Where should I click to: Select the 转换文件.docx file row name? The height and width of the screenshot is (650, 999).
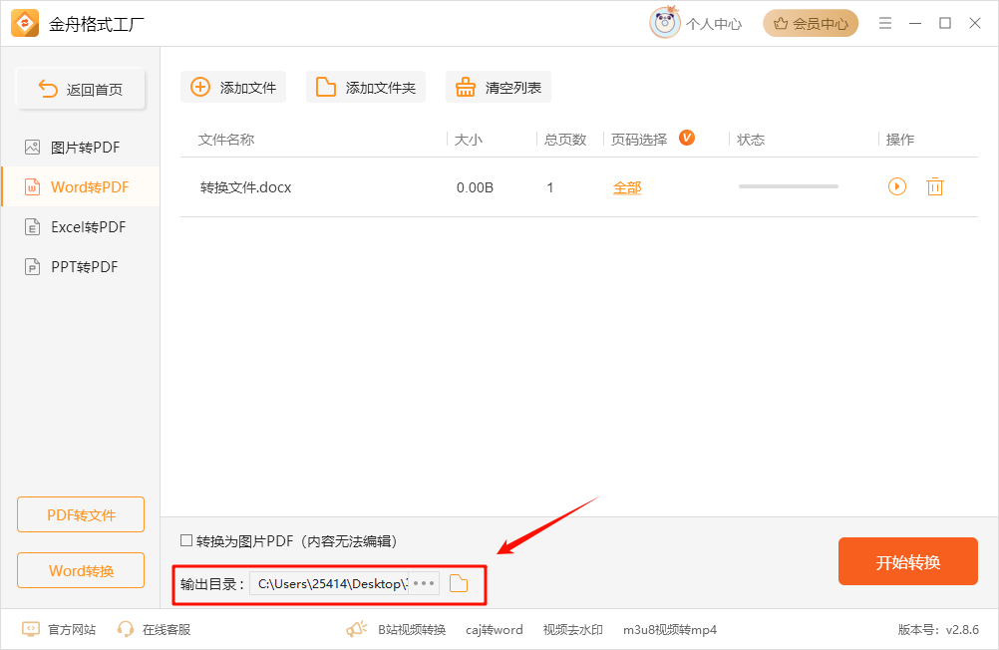click(246, 187)
